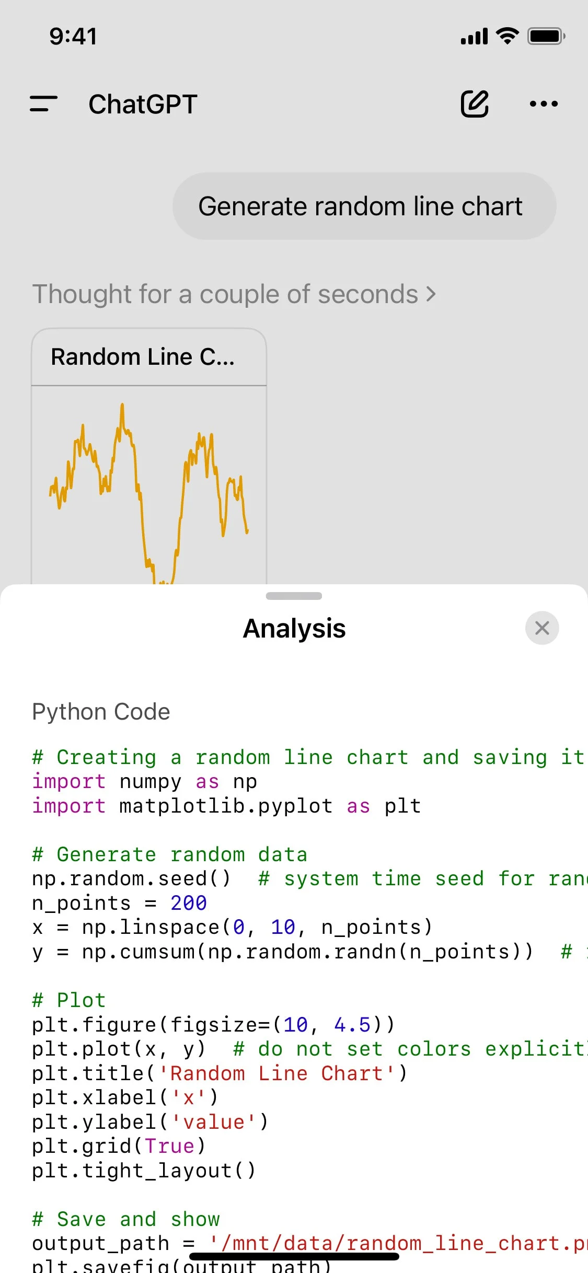
Task: Expand 'Thought for a couple of seconds'
Action: coord(234,294)
